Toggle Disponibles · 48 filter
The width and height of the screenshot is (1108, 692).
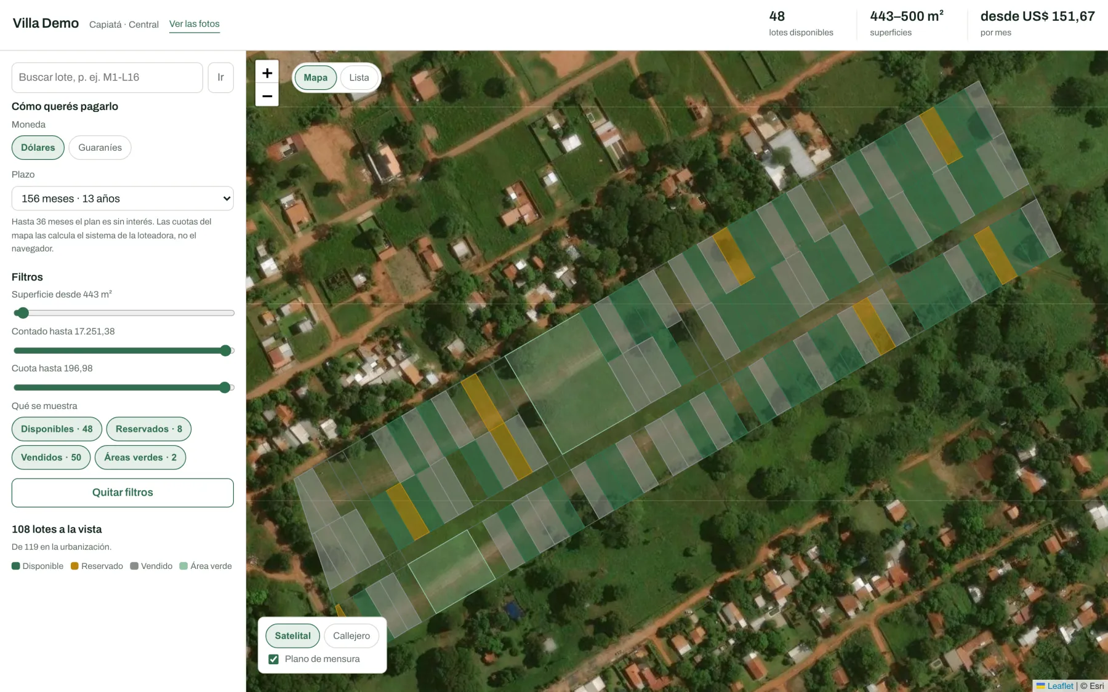57,429
